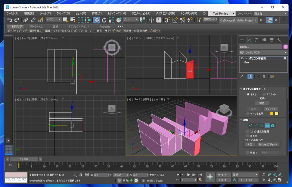The width and height of the screenshot is (292, 187).
Task: Open the Modify command panel tab
Action: tap(249, 40)
